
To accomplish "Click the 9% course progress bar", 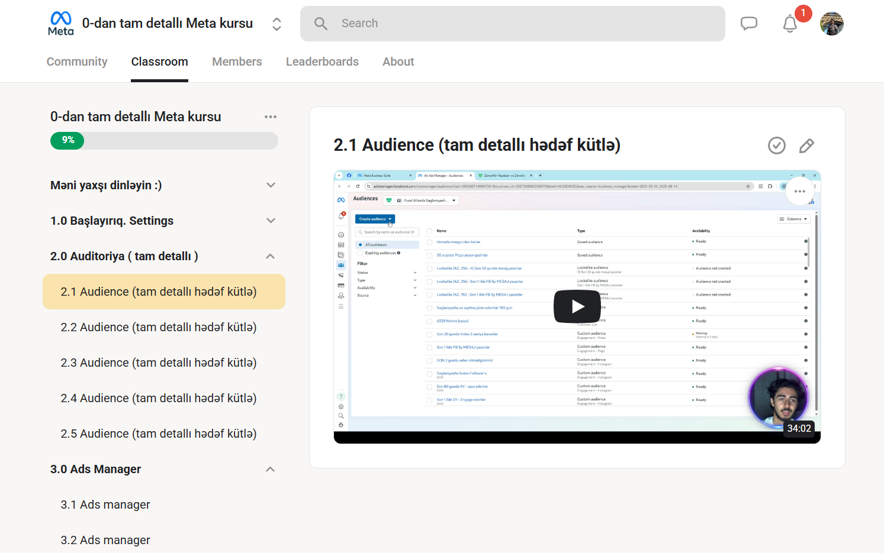I will point(164,141).
